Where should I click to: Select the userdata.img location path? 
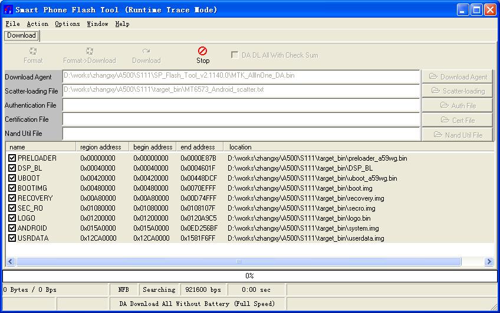click(306, 238)
